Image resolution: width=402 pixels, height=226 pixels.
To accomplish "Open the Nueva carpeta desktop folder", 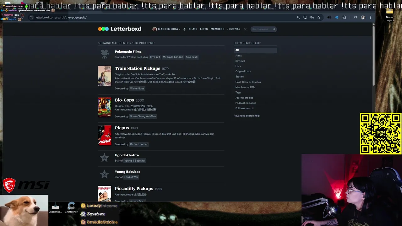I will pyautogui.click(x=389, y=14).
